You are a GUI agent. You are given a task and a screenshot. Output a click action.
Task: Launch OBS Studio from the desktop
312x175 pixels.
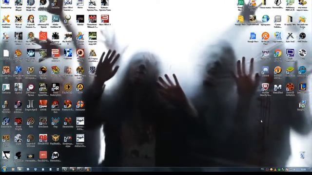click(302, 36)
